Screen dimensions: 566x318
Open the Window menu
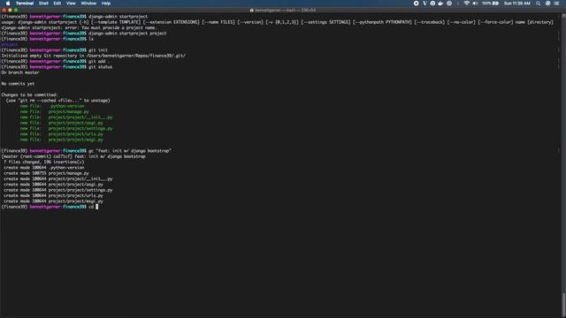[x=88, y=4]
